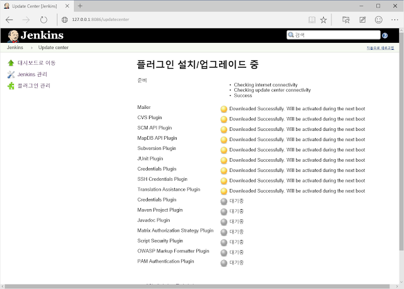The image size is (404, 289).
Task: Click 'Translation Assistance Plugin' text
Action: (x=169, y=190)
